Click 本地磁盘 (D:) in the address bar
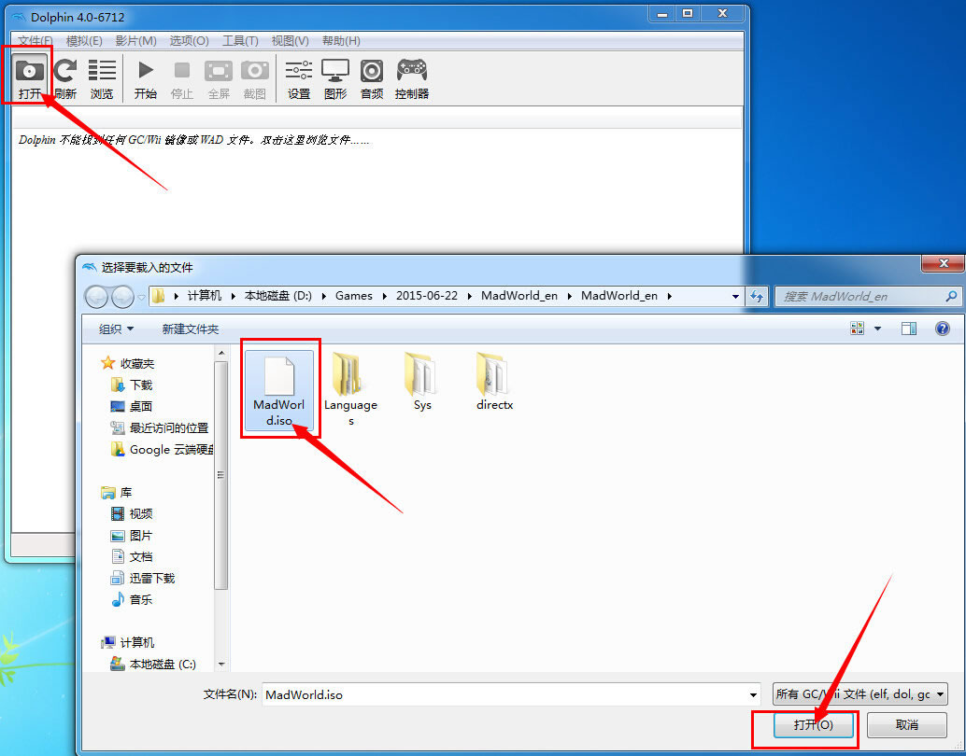 coord(277,296)
